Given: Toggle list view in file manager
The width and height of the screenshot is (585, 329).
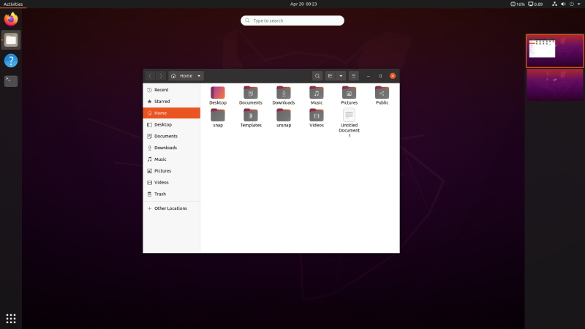Looking at the screenshot, I should point(331,76).
